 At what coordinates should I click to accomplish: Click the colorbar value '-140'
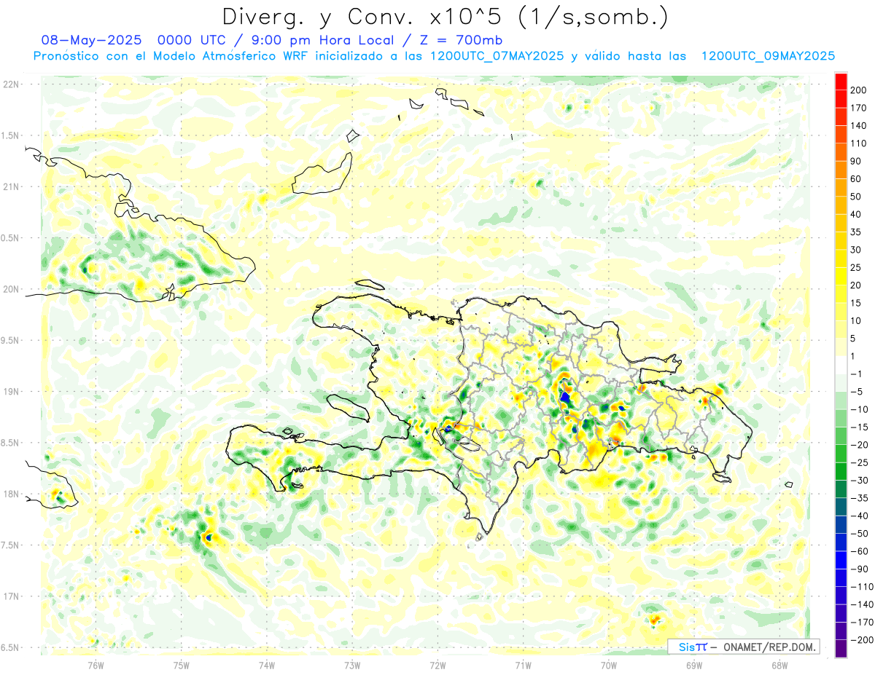click(x=861, y=605)
